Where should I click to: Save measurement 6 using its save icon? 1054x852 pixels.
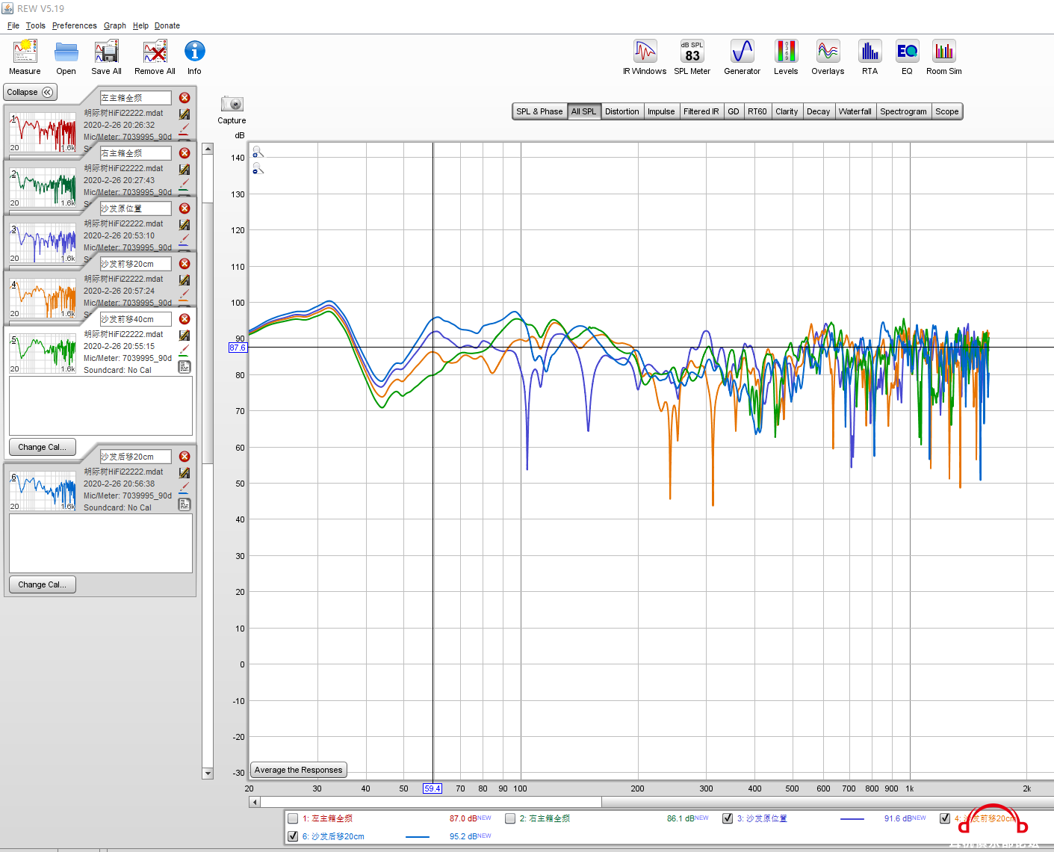tap(185, 473)
